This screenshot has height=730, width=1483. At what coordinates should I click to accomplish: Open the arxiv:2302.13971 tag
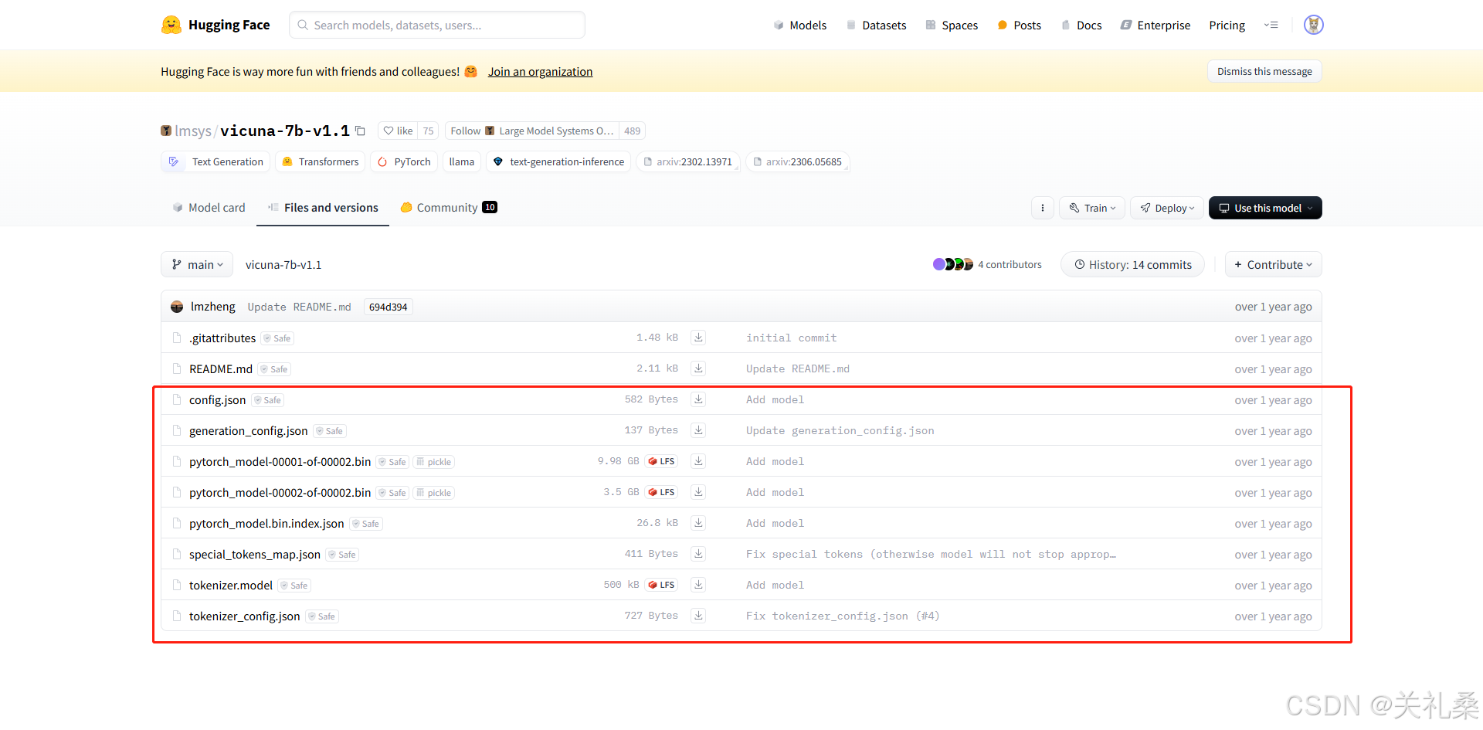click(x=687, y=161)
